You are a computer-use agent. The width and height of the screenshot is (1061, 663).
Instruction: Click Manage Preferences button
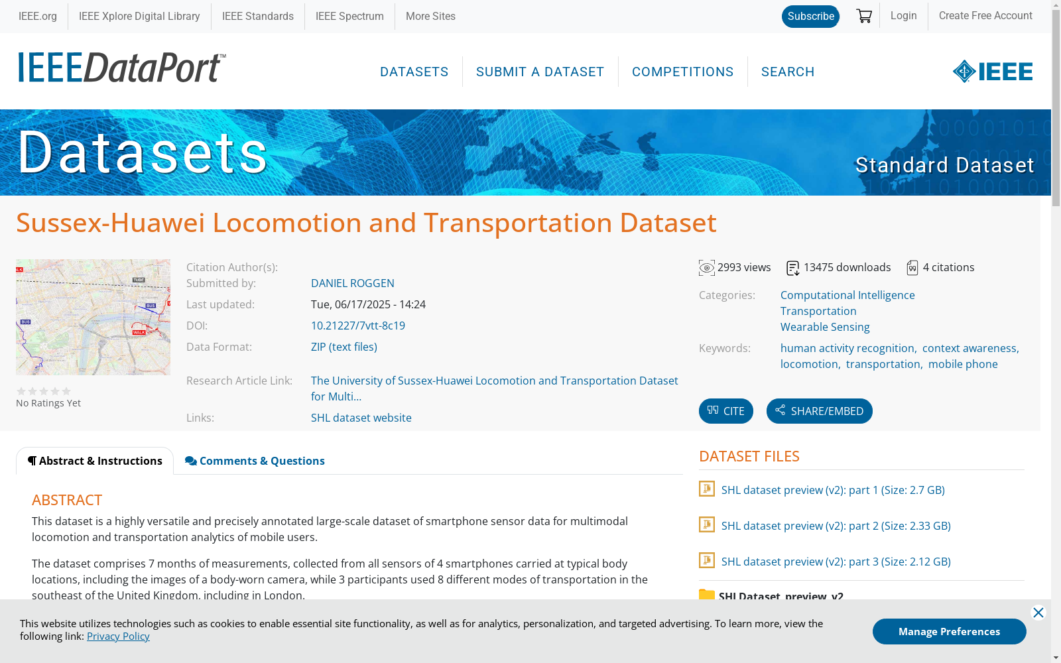950,631
